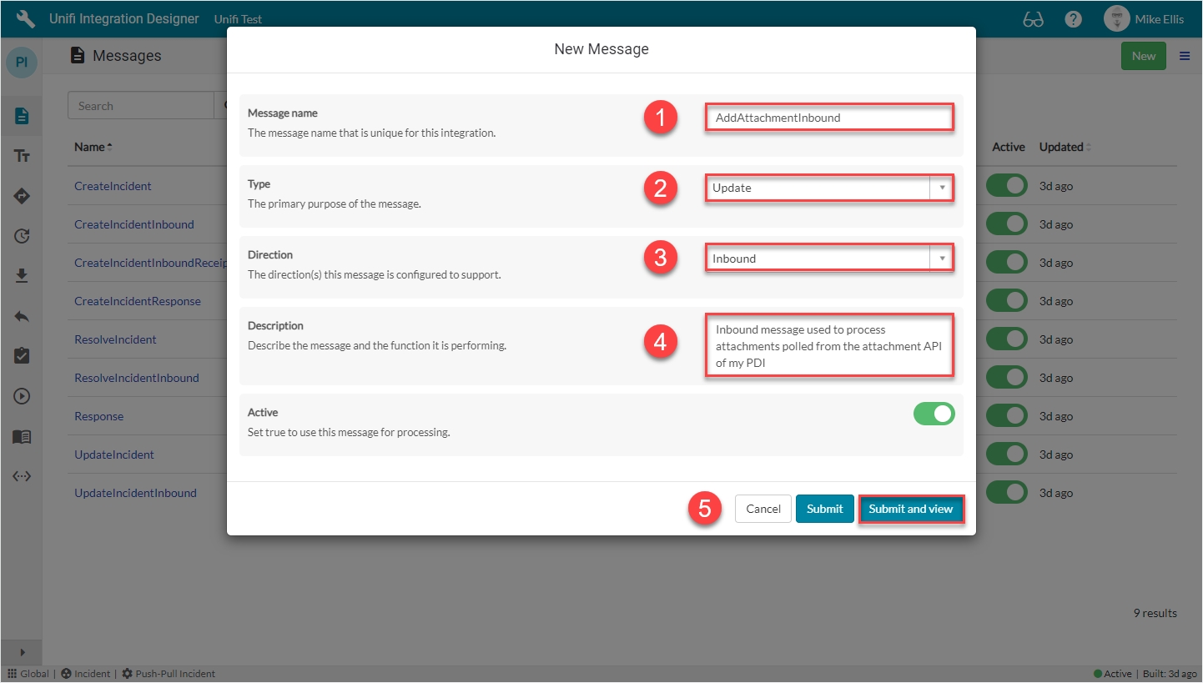
Task: Click the help question mark icon
Action: (1074, 19)
